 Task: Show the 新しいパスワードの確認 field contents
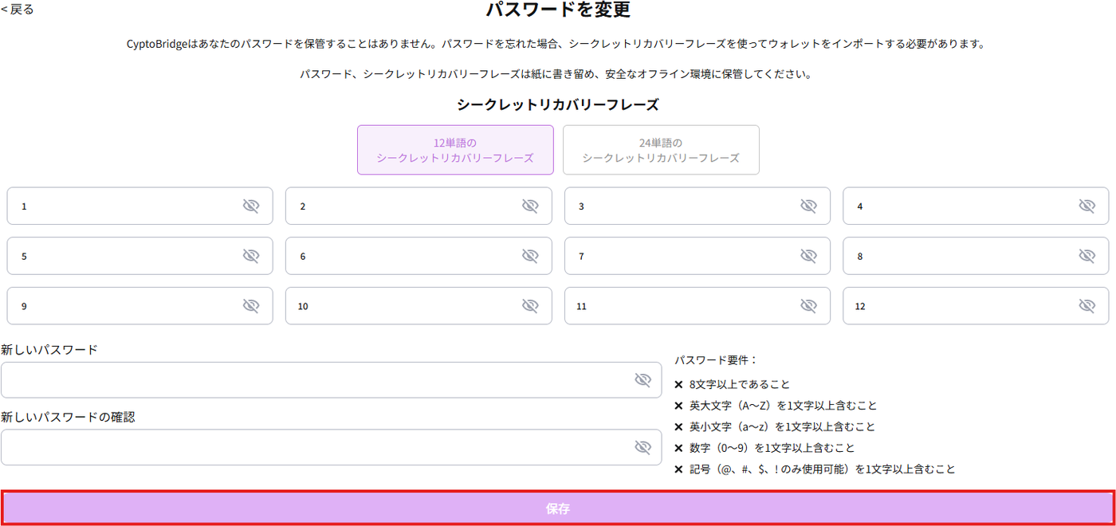[x=643, y=447]
